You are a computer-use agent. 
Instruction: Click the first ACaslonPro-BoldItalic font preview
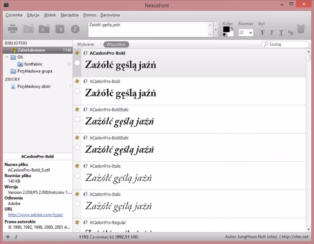[x=119, y=121]
